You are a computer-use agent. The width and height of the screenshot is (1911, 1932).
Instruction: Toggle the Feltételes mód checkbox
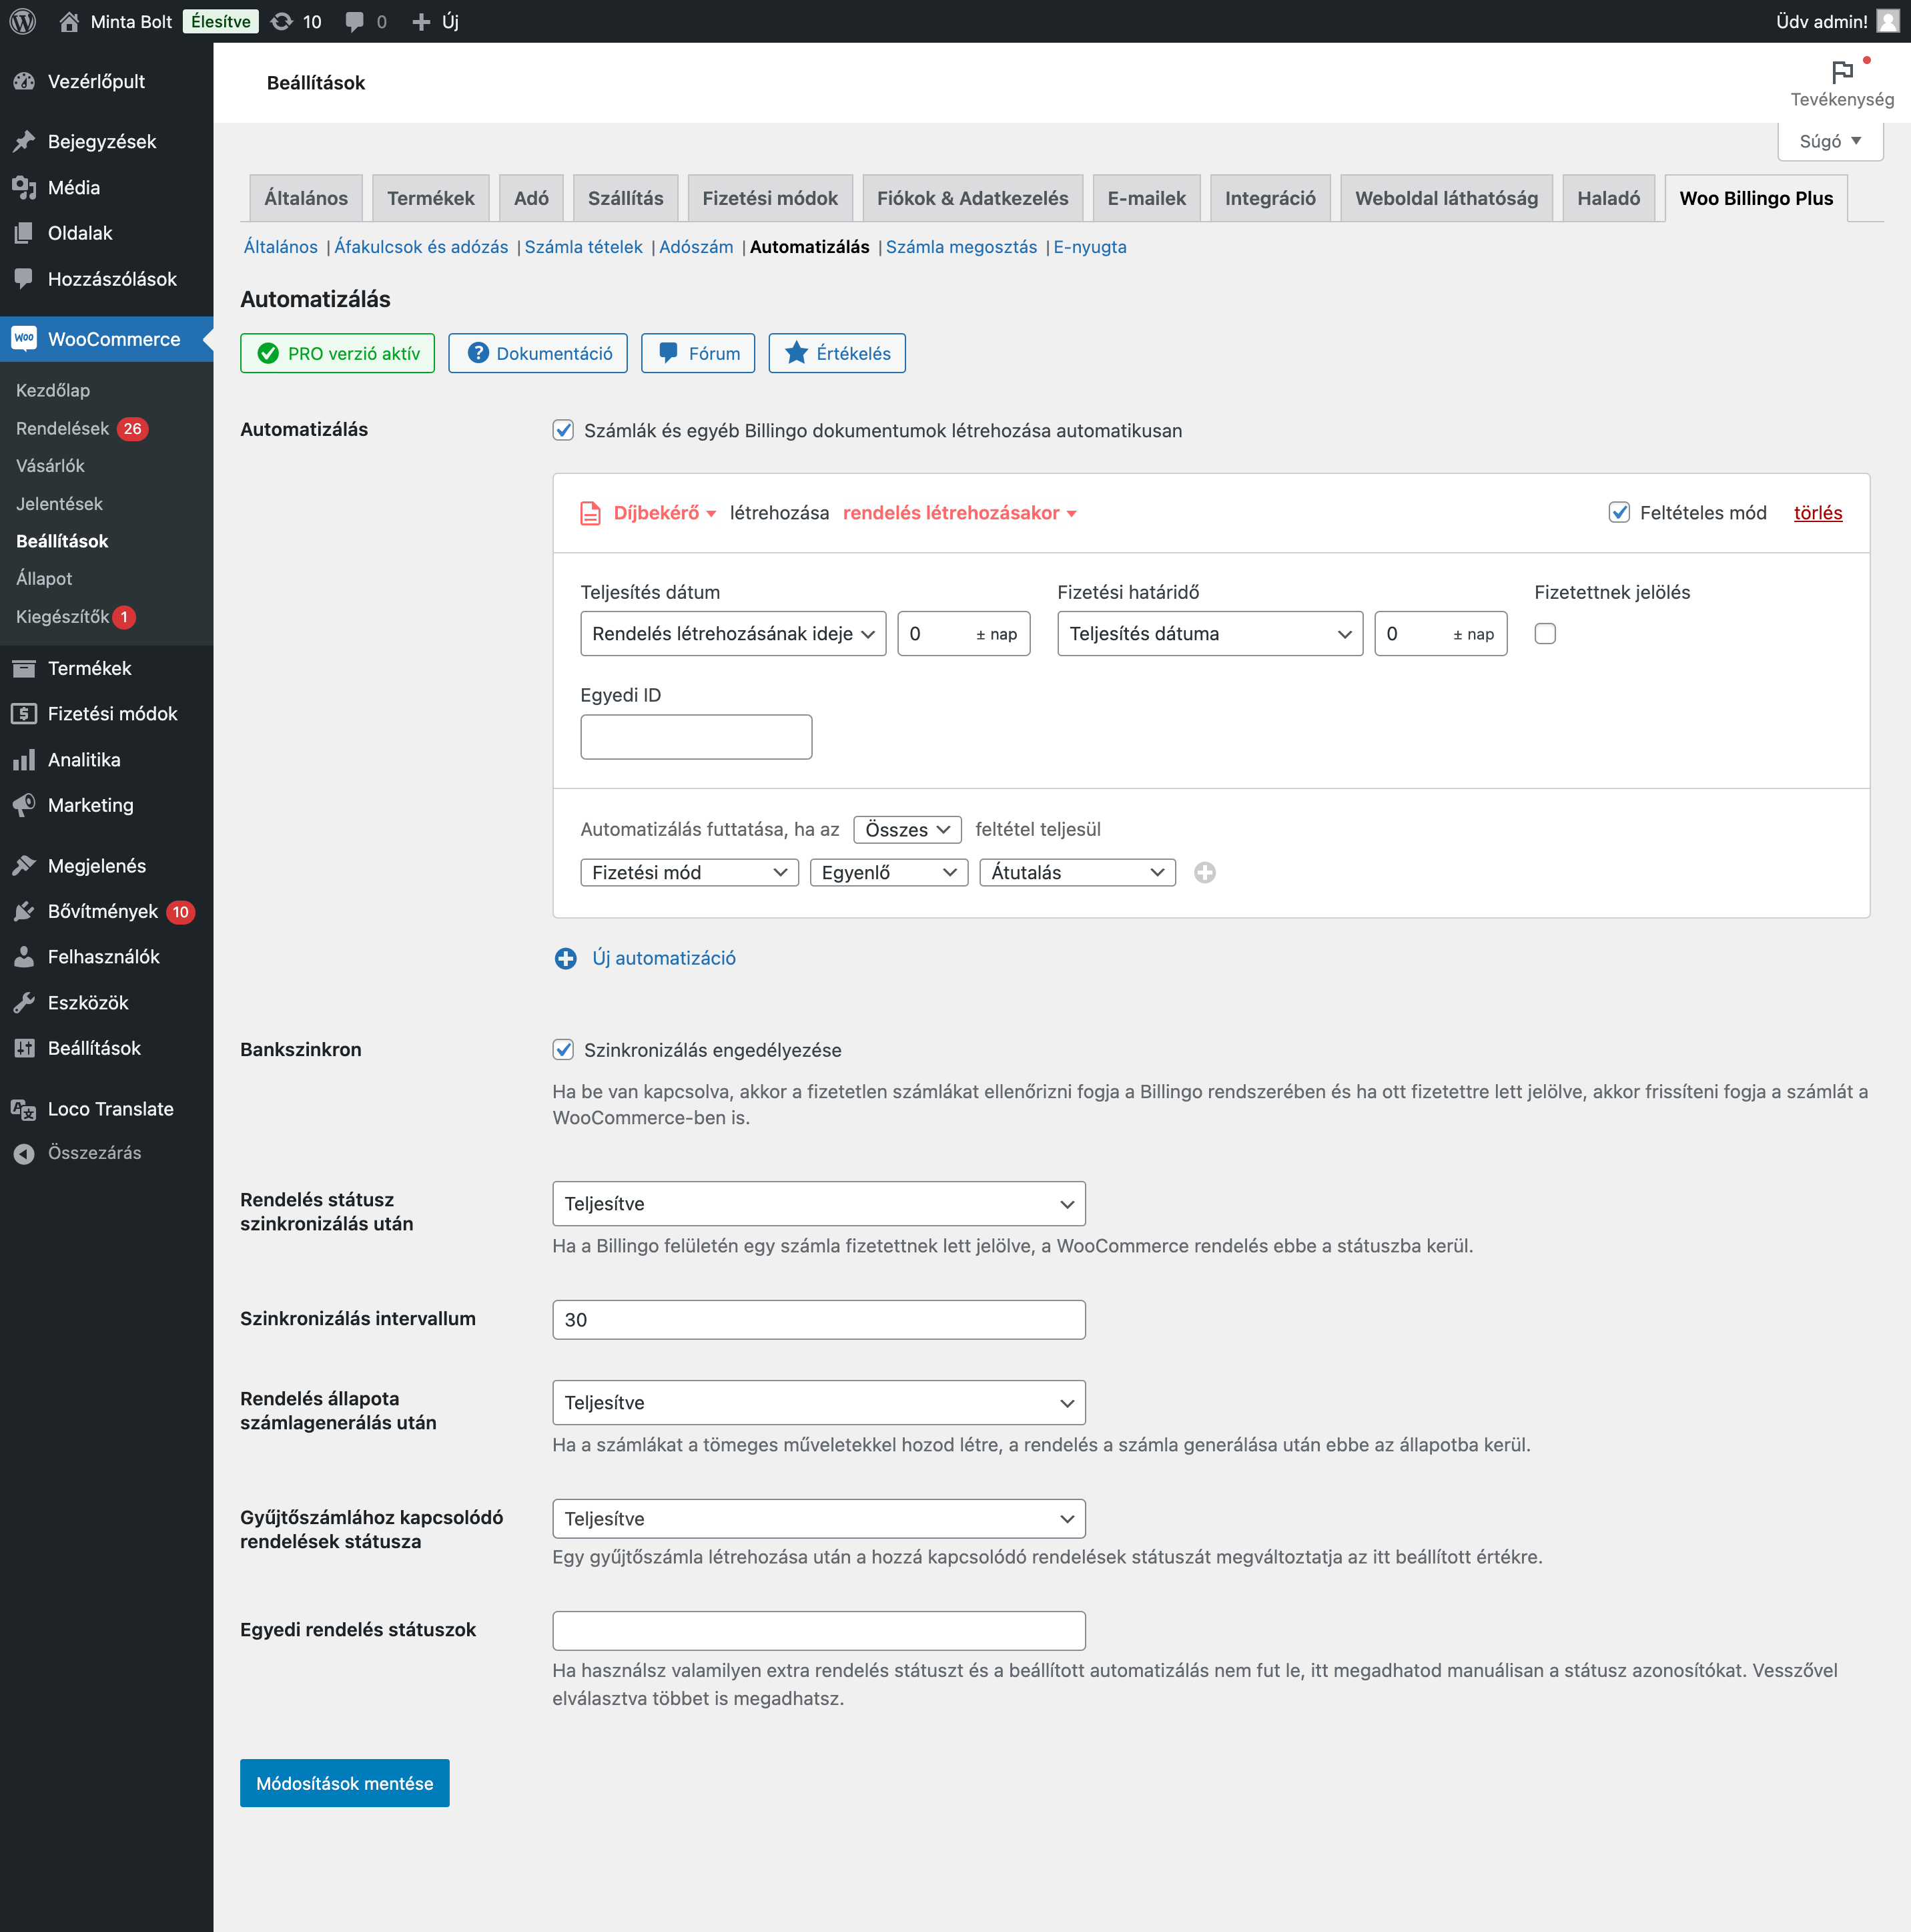1619,512
